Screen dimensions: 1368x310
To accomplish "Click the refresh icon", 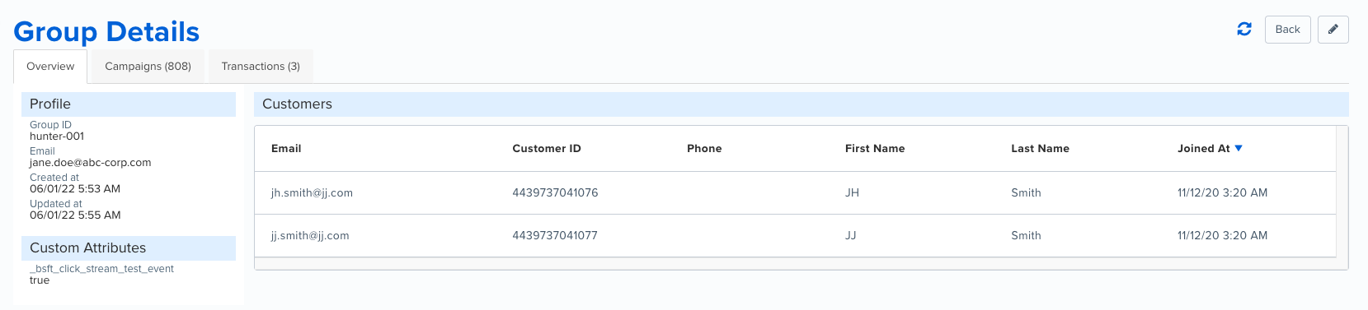I will point(1244,30).
